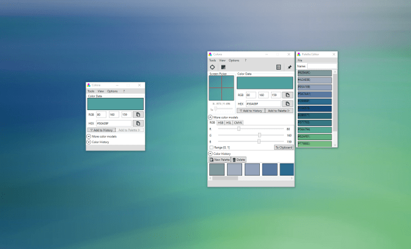Open the ? help menu in small Colora window
The height and width of the screenshot is (249, 411).
click(x=124, y=91)
